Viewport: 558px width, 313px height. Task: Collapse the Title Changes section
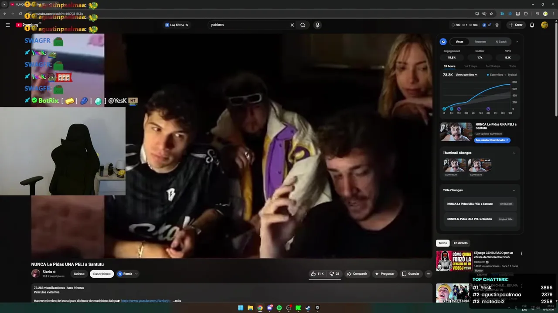point(514,190)
